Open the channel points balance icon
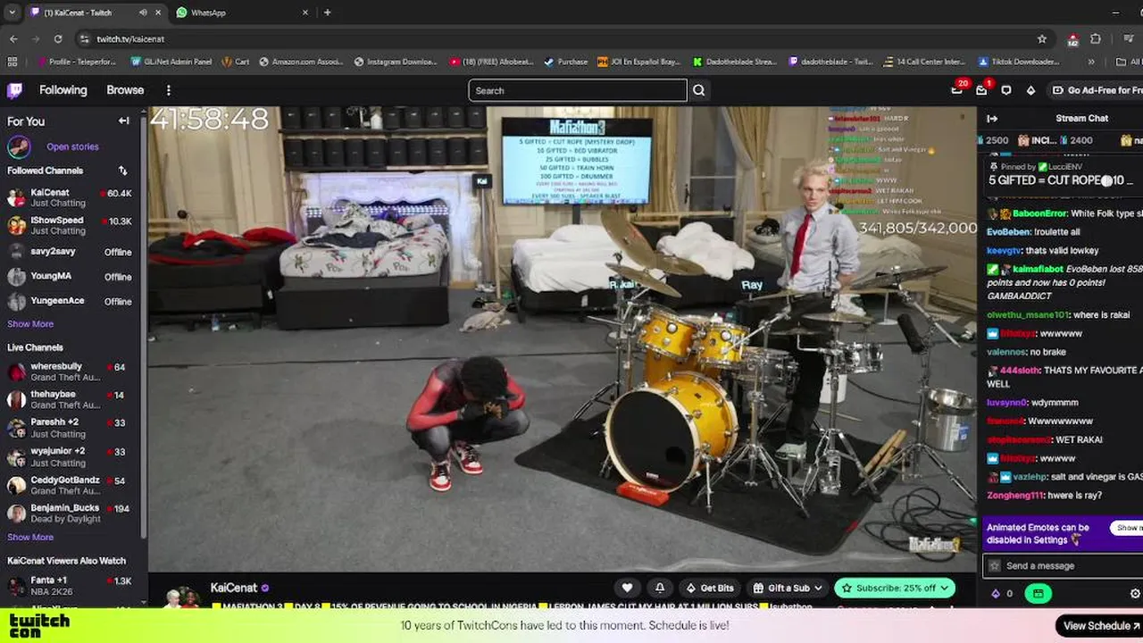Screen dimensions: 1143x643 pyautogui.click(x=1002, y=593)
